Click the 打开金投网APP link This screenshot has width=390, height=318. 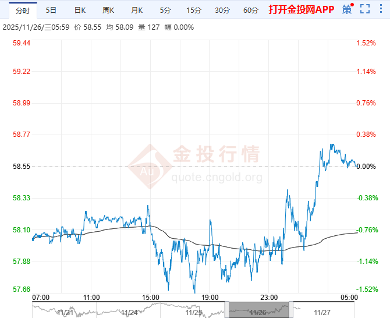301,9
